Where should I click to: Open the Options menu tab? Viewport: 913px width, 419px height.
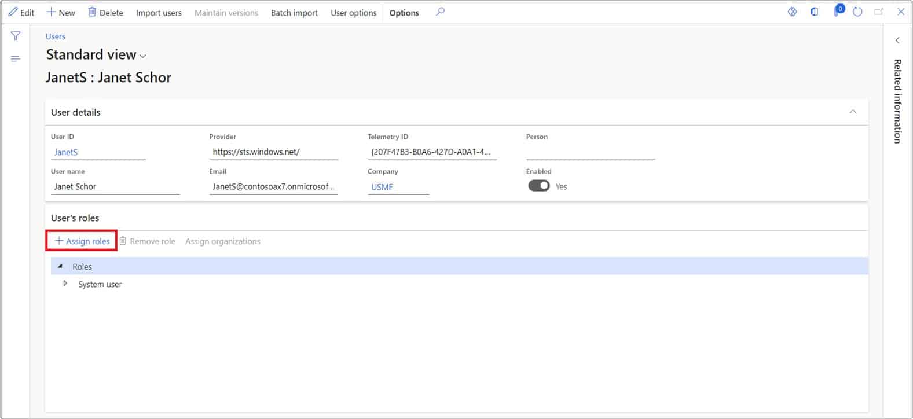[404, 13]
